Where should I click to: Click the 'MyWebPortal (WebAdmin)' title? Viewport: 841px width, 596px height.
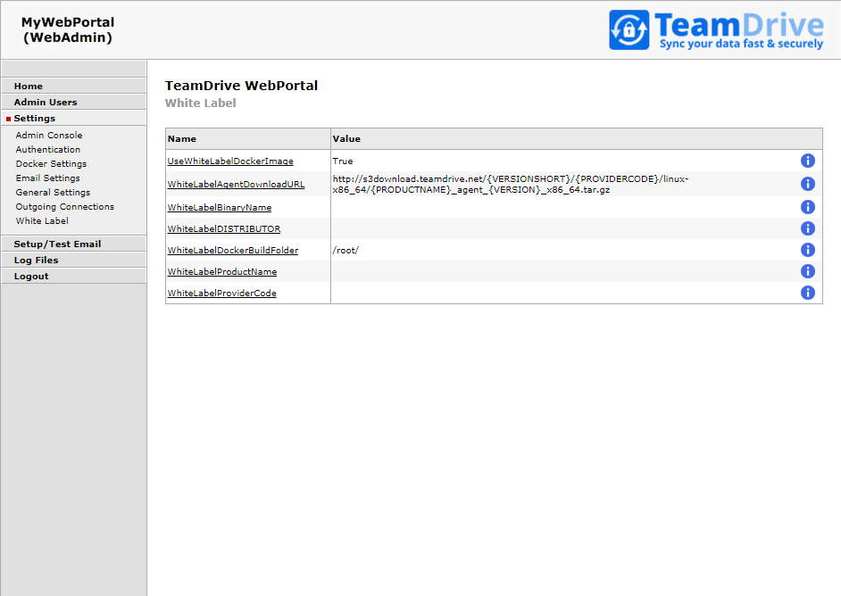point(68,30)
